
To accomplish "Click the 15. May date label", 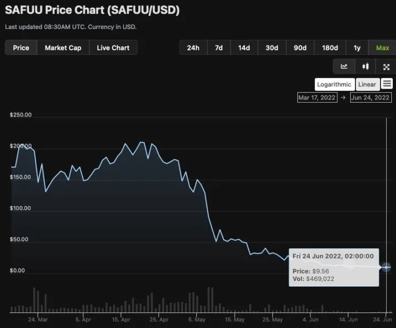I will click(x=235, y=320).
